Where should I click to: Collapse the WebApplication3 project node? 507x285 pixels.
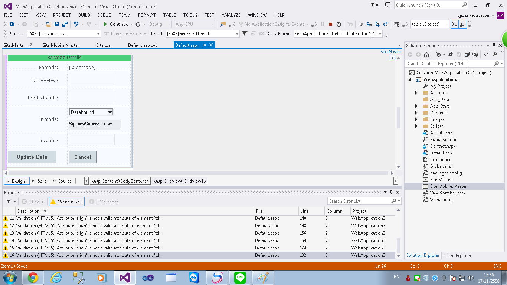tap(410, 79)
